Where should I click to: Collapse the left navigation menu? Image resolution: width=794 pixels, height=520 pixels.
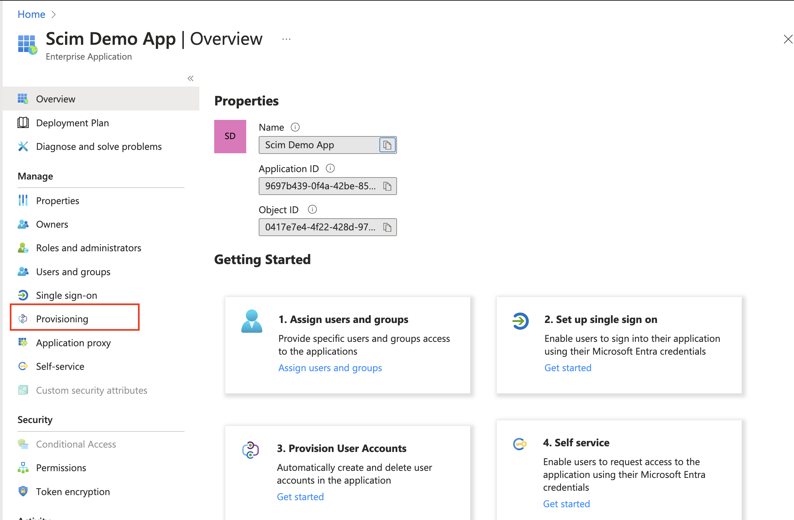(x=191, y=78)
